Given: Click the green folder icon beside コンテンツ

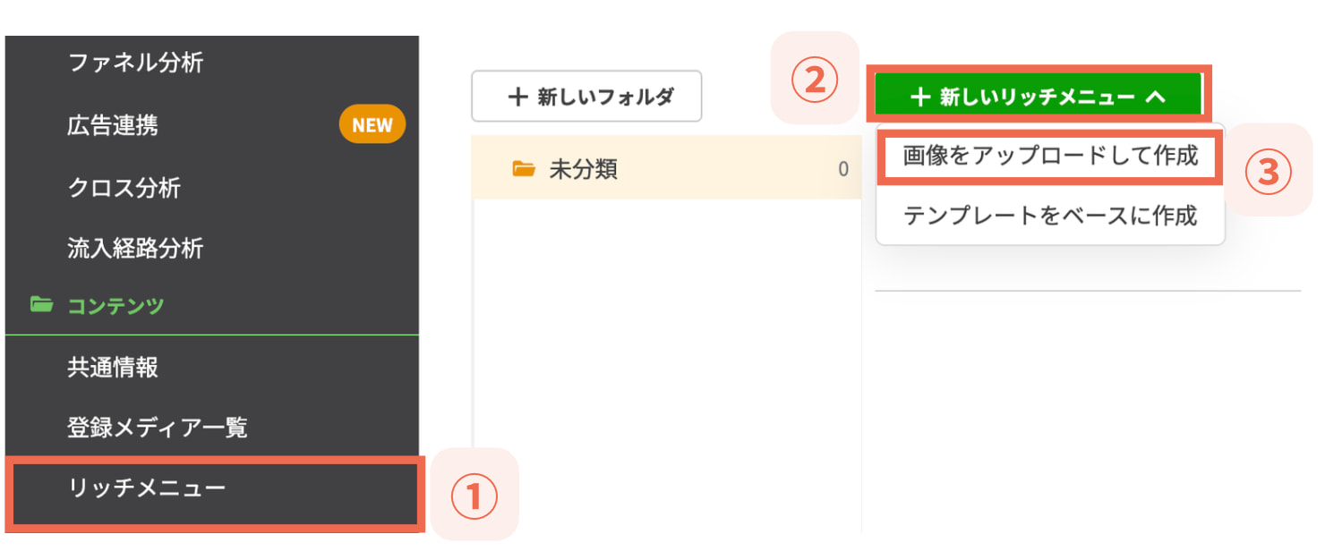Looking at the screenshot, I should point(42,305).
